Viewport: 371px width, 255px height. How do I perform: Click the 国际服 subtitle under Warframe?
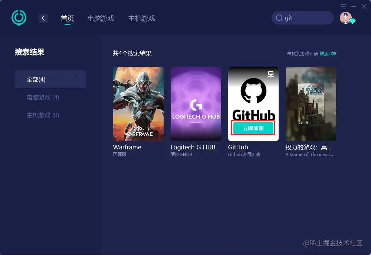point(120,154)
